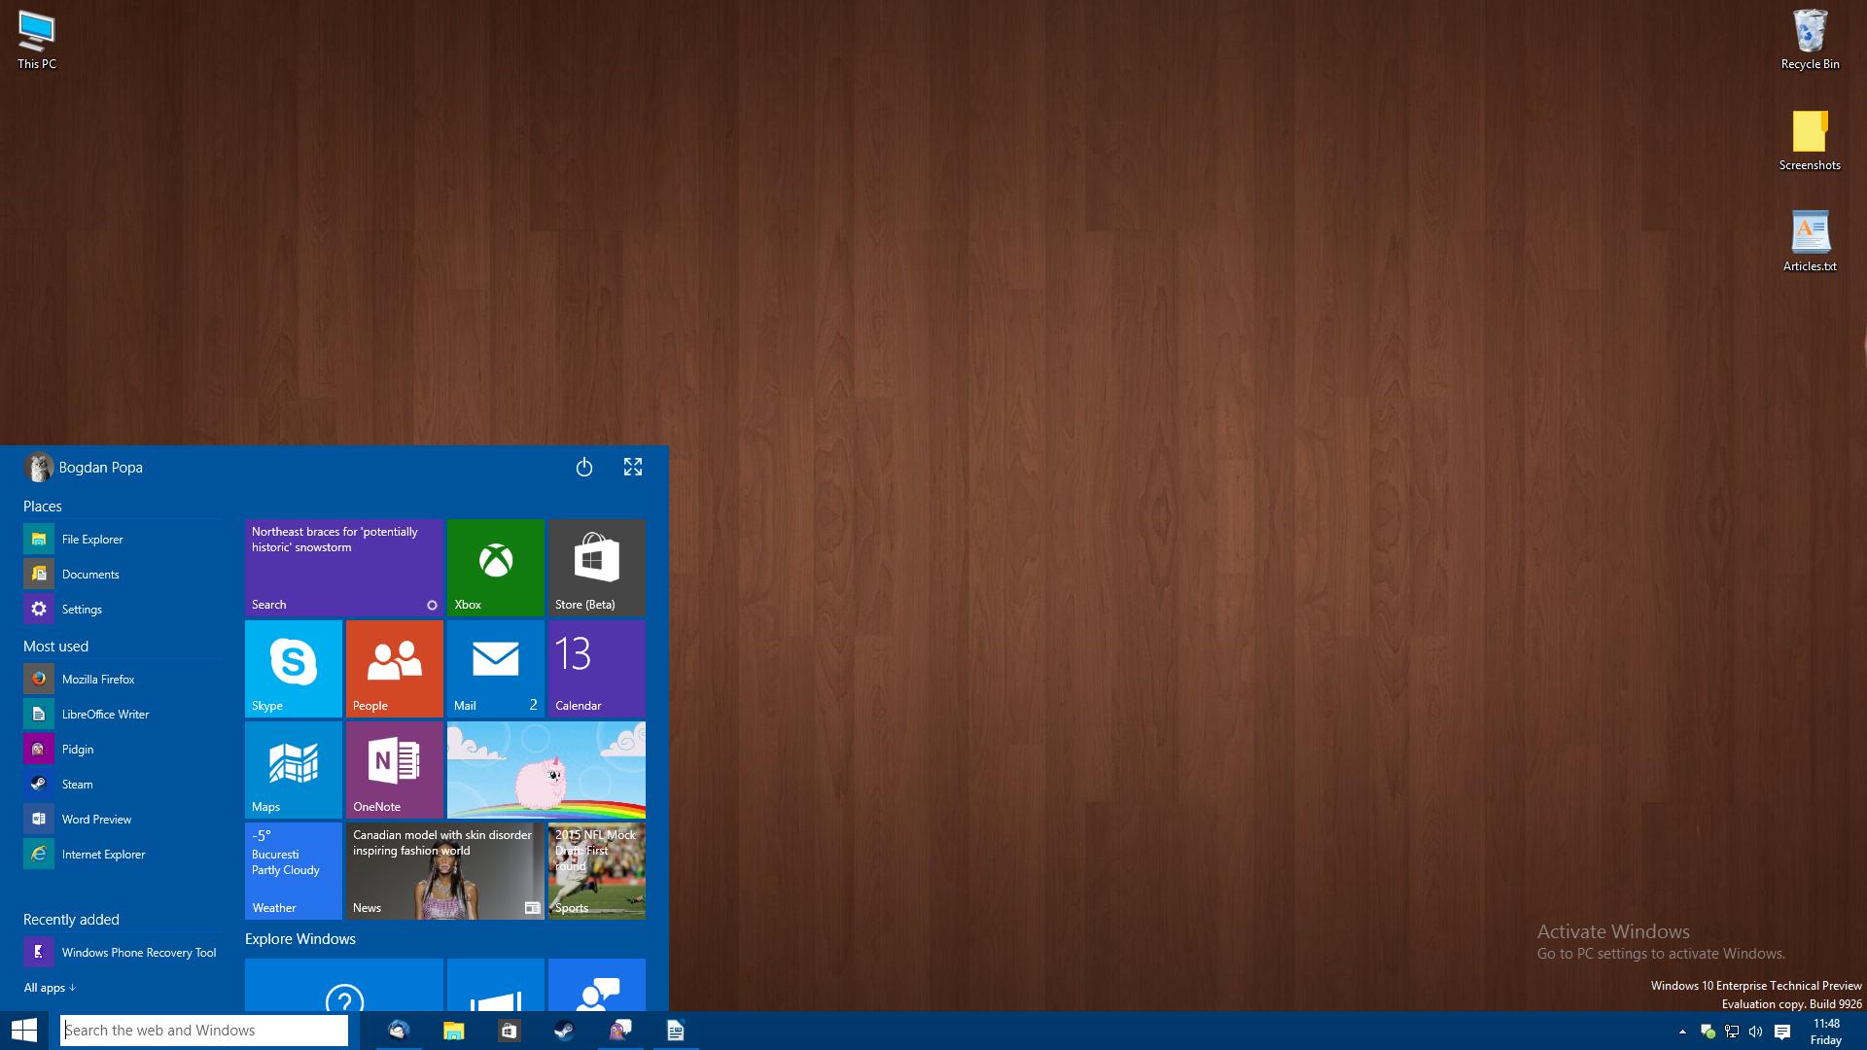Open the Bucuresti Weather tile
Screen dimensions: 1867x1050
click(293, 870)
